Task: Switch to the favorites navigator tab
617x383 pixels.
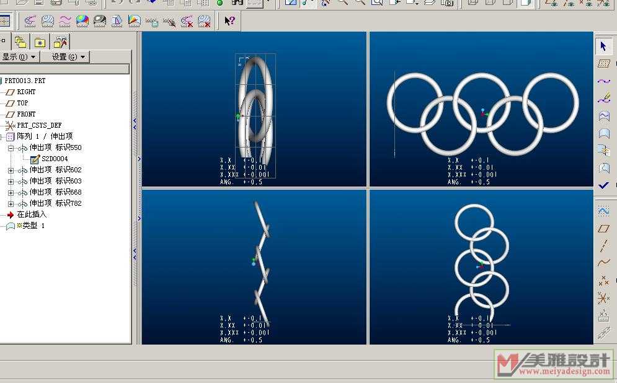Action: (x=40, y=42)
